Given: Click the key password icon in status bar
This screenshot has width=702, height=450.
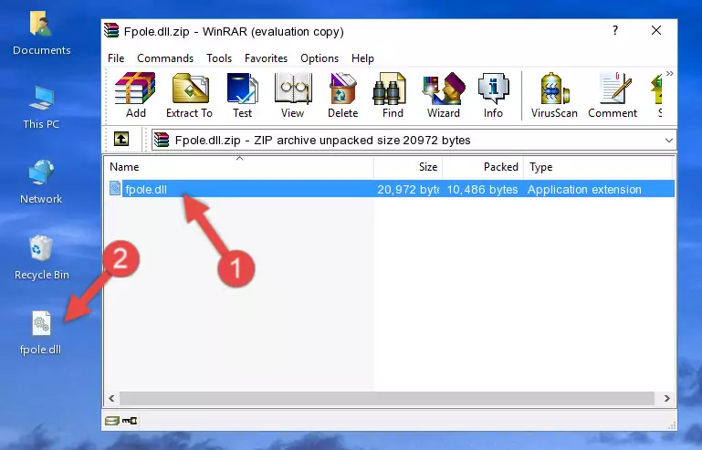Looking at the screenshot, I should (130, 421).
